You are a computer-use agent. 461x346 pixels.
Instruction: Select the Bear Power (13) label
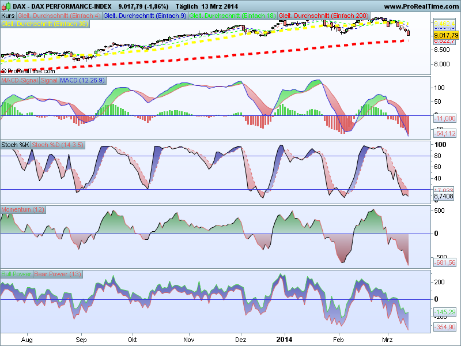coord(58,274)
